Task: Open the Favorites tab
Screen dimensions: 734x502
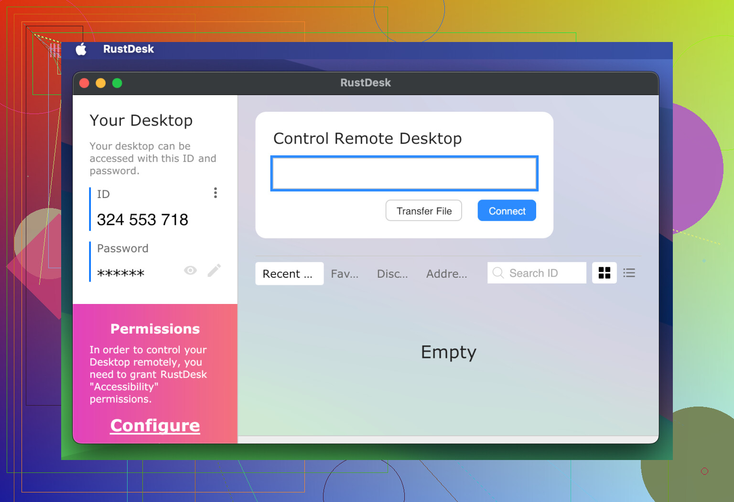Action: pyautogui.click(x=345, y=274)
